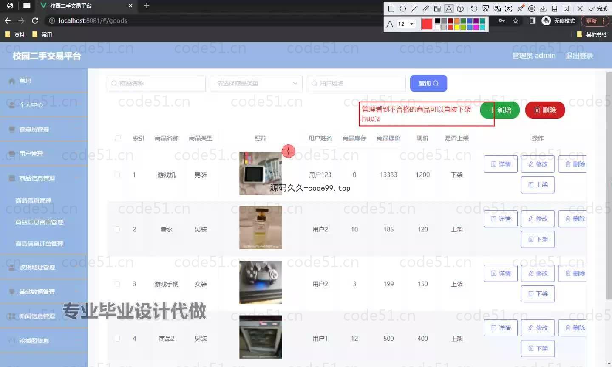Image resolution: width=612 pixels, height=367 pixels.
Task: Save the screenshot with download icon
Action: tap(543, 8)
